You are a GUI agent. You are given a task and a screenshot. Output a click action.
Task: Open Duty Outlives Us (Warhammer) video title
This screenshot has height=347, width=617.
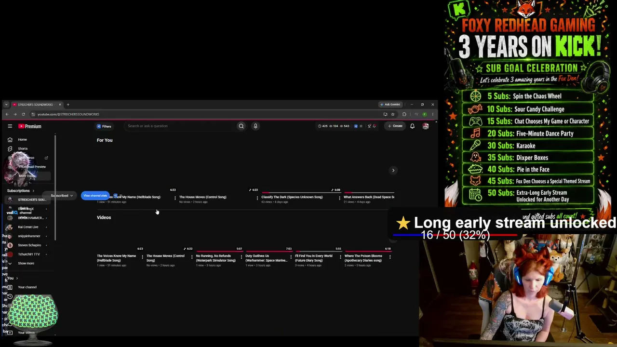point(266,258)
